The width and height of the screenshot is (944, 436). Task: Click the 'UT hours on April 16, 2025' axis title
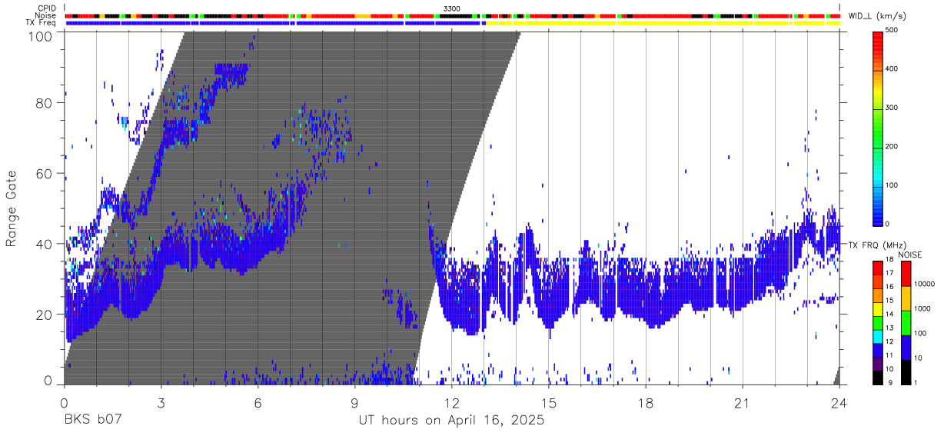point(451,421)
